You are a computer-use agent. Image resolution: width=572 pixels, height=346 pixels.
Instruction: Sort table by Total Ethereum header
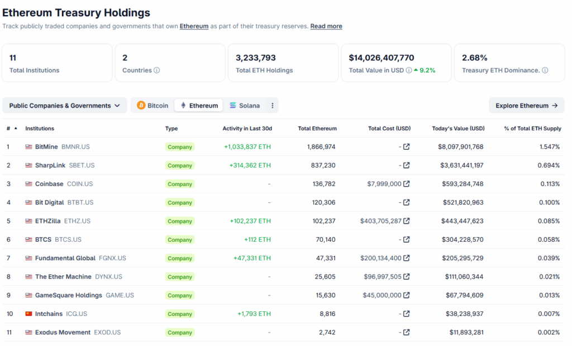point(317,129)
